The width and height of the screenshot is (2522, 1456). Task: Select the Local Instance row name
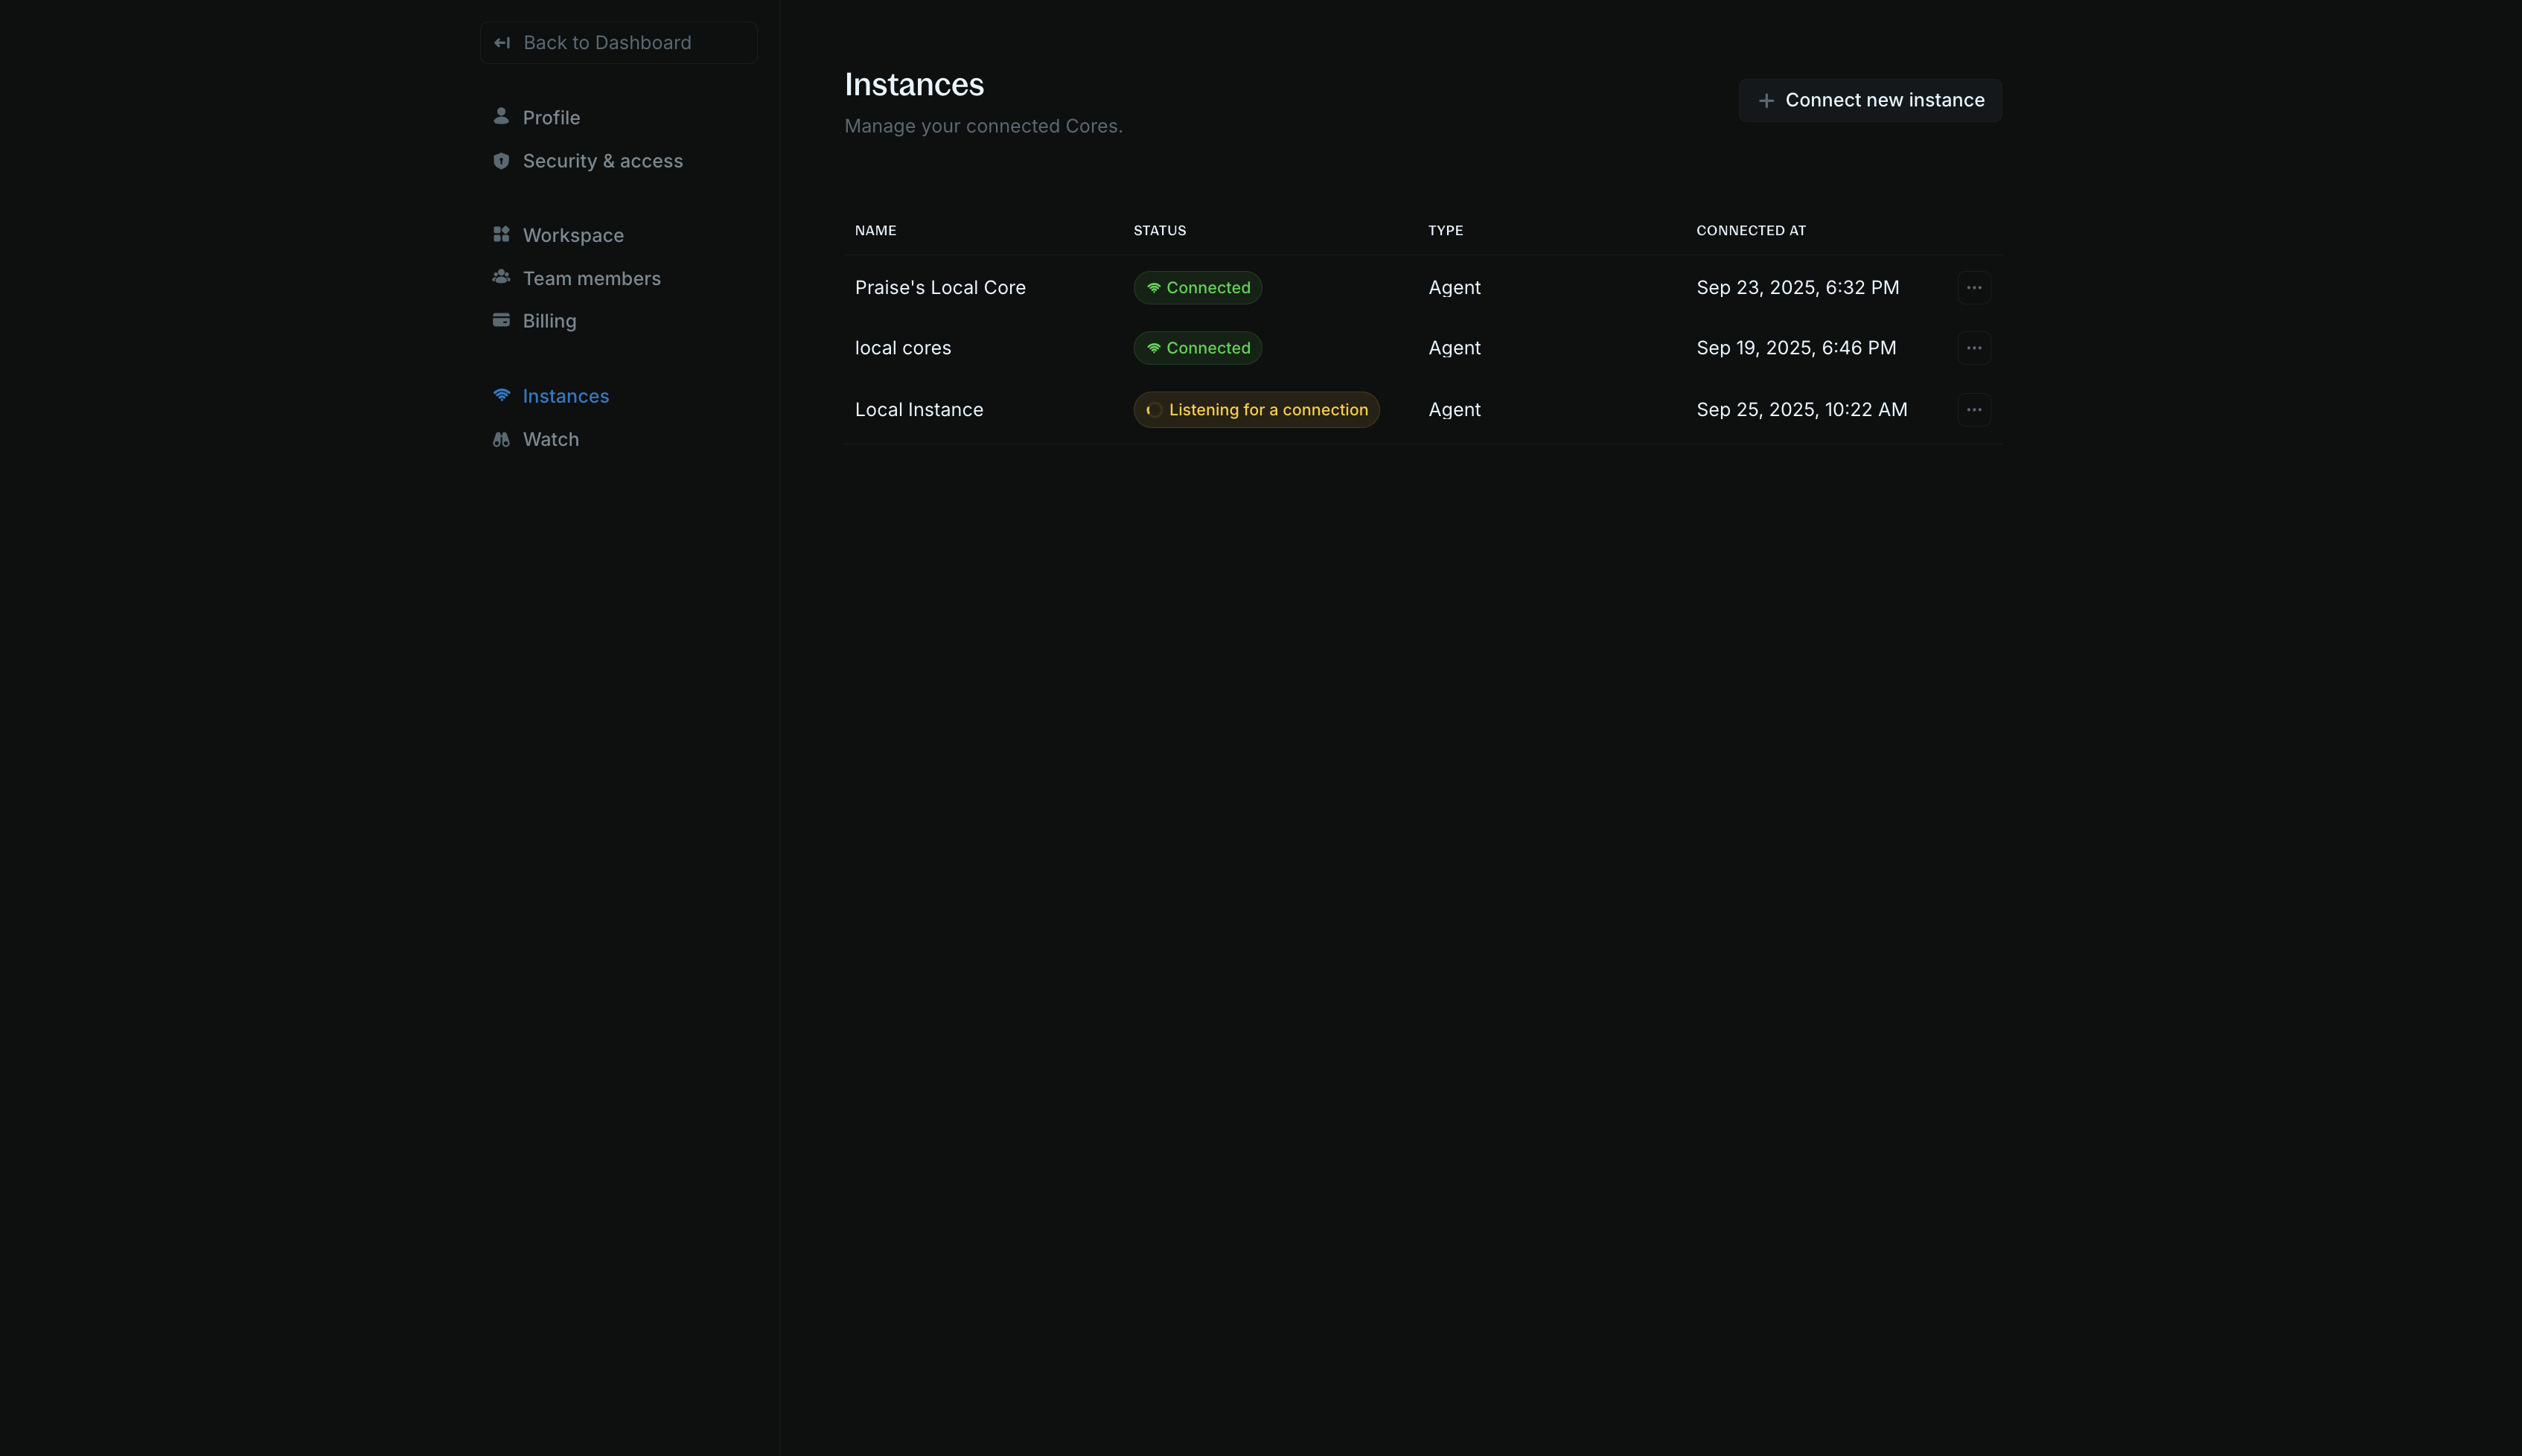(x=918, y=409)
